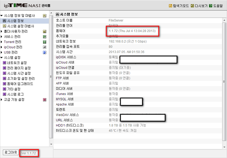Select 네트워크 설정 in sidebar
Screen dimensions: 227x158
(x=15, y=63)
